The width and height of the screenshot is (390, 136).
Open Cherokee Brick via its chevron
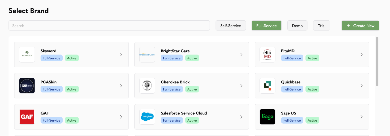coord(241,86)
